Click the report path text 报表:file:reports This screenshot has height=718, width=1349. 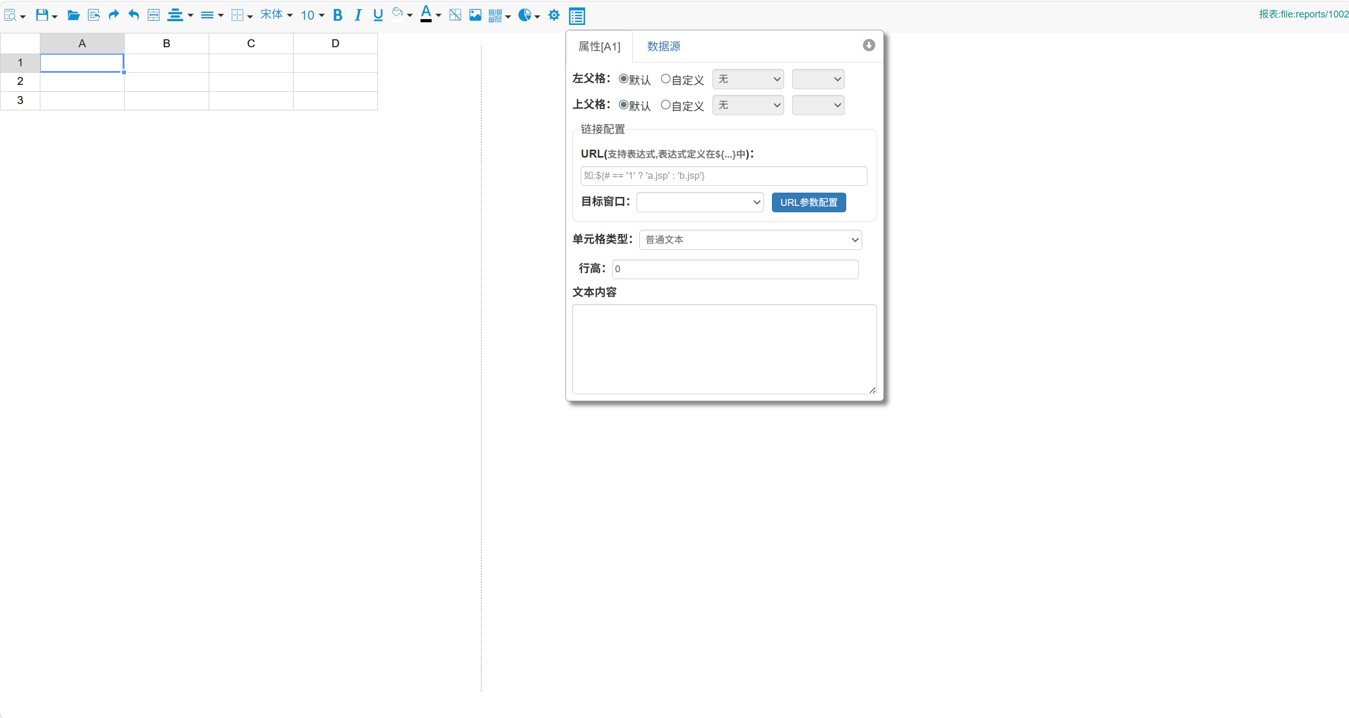pyautogui.click(x=1303, y=14)
